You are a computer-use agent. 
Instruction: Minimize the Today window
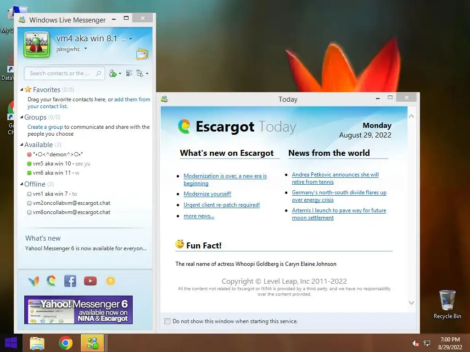pos(378,98)
